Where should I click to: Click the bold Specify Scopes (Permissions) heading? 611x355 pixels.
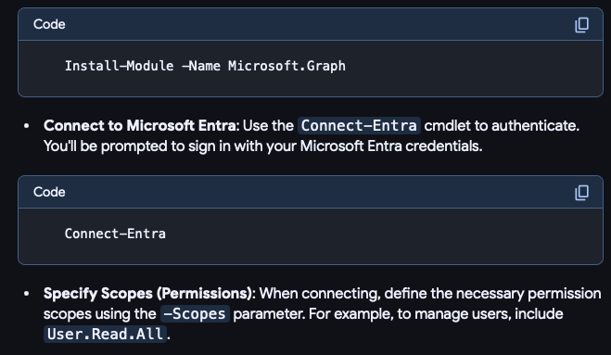[147, 294]
